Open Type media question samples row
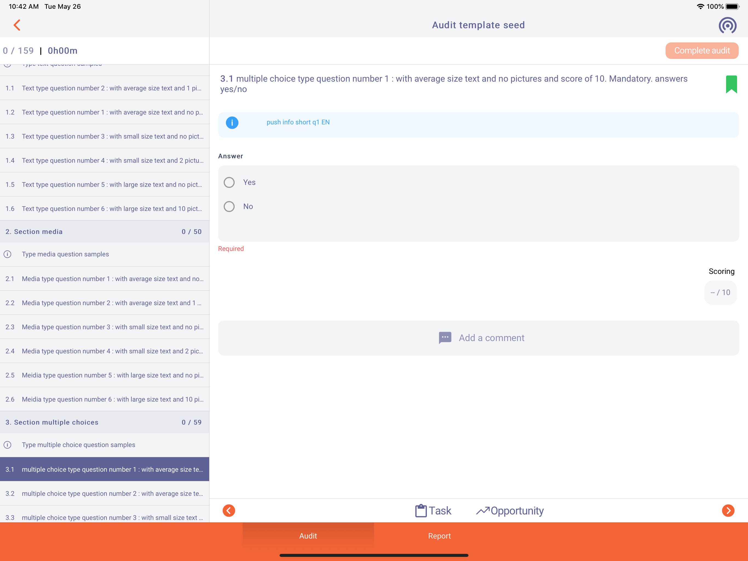The width and height of the screenshot is (748, 561). (105, 254)
